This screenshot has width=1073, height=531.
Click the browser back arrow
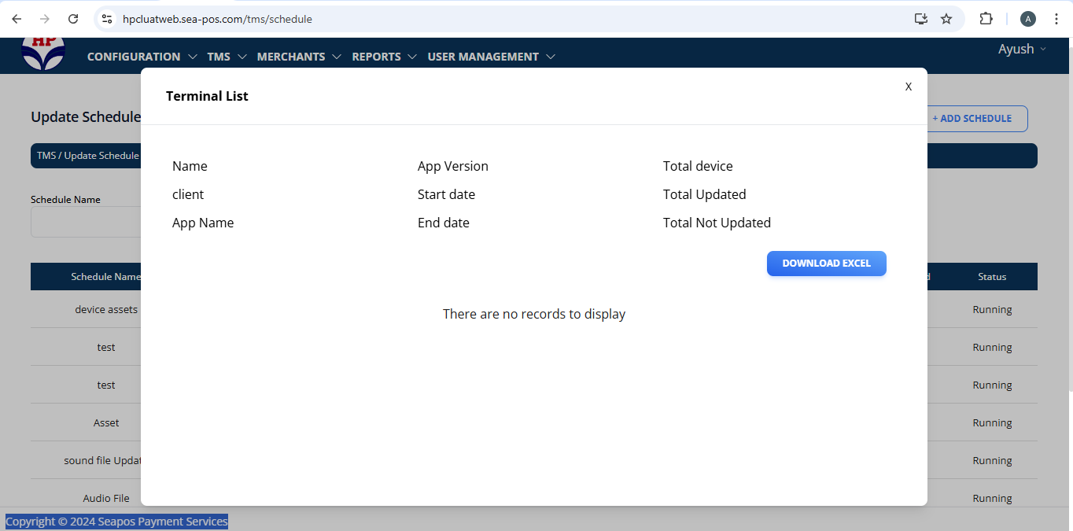(17, 19)
